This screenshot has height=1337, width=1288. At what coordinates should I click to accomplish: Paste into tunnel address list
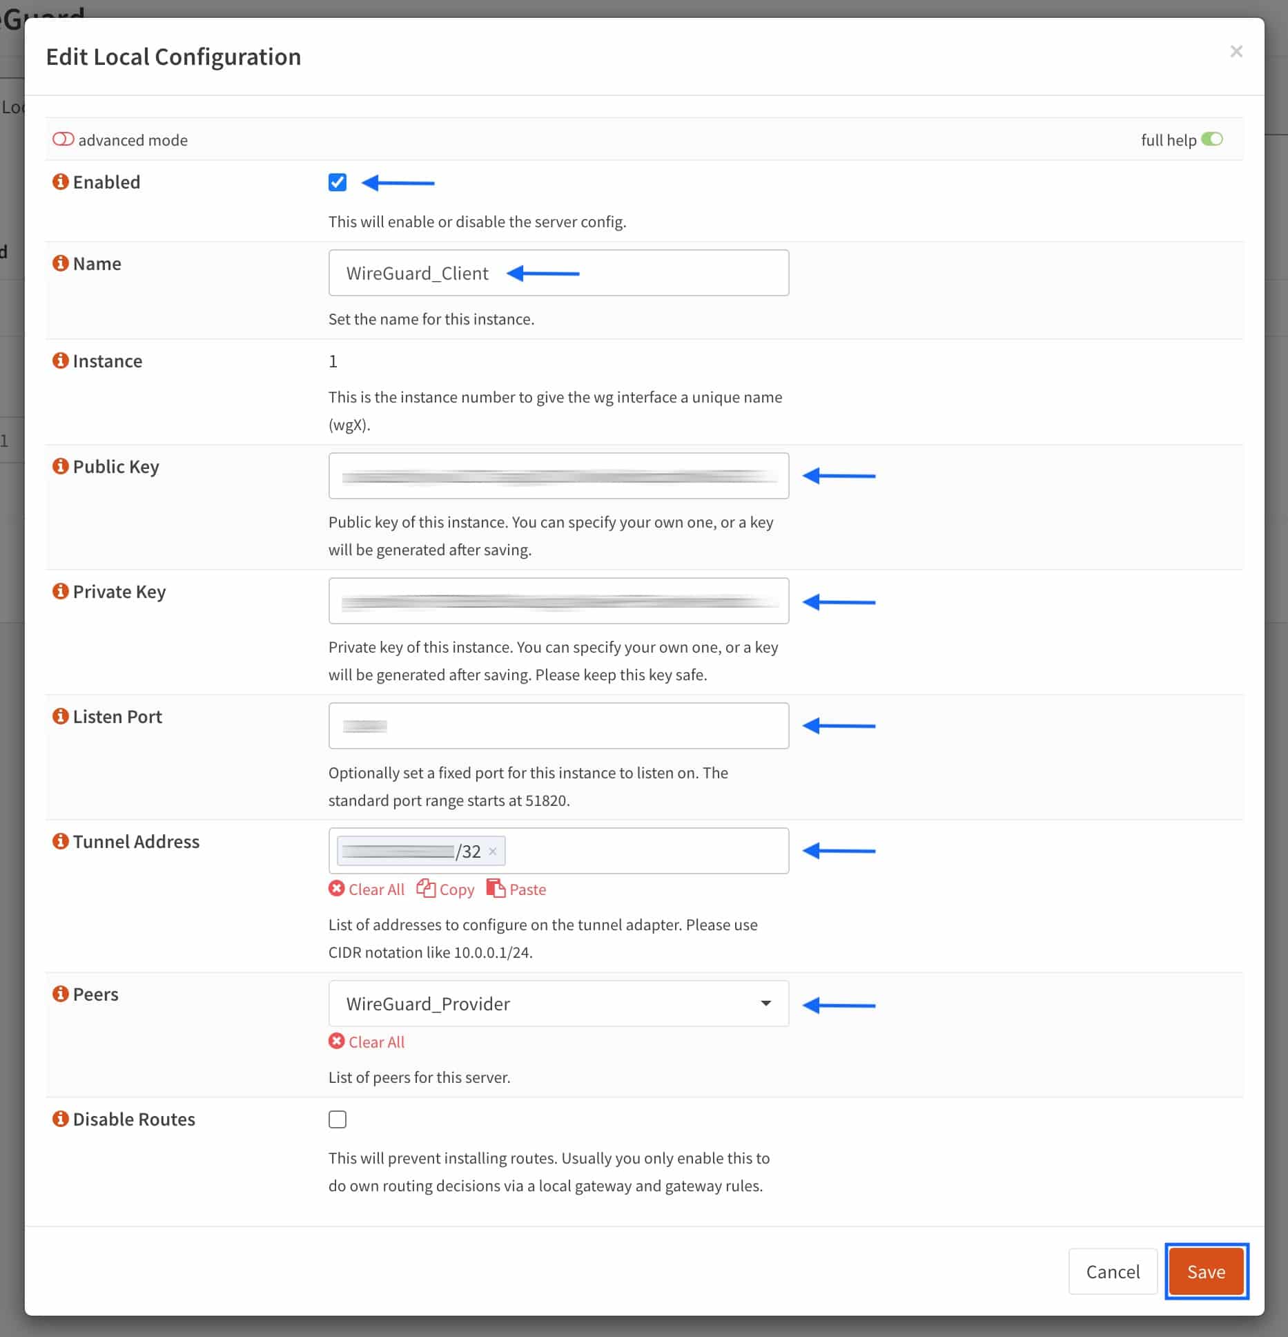click(x=516, y=889)
